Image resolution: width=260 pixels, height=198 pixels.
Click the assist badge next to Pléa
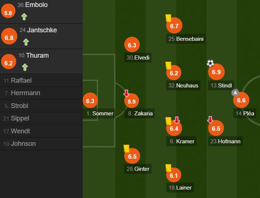[235, 93]
